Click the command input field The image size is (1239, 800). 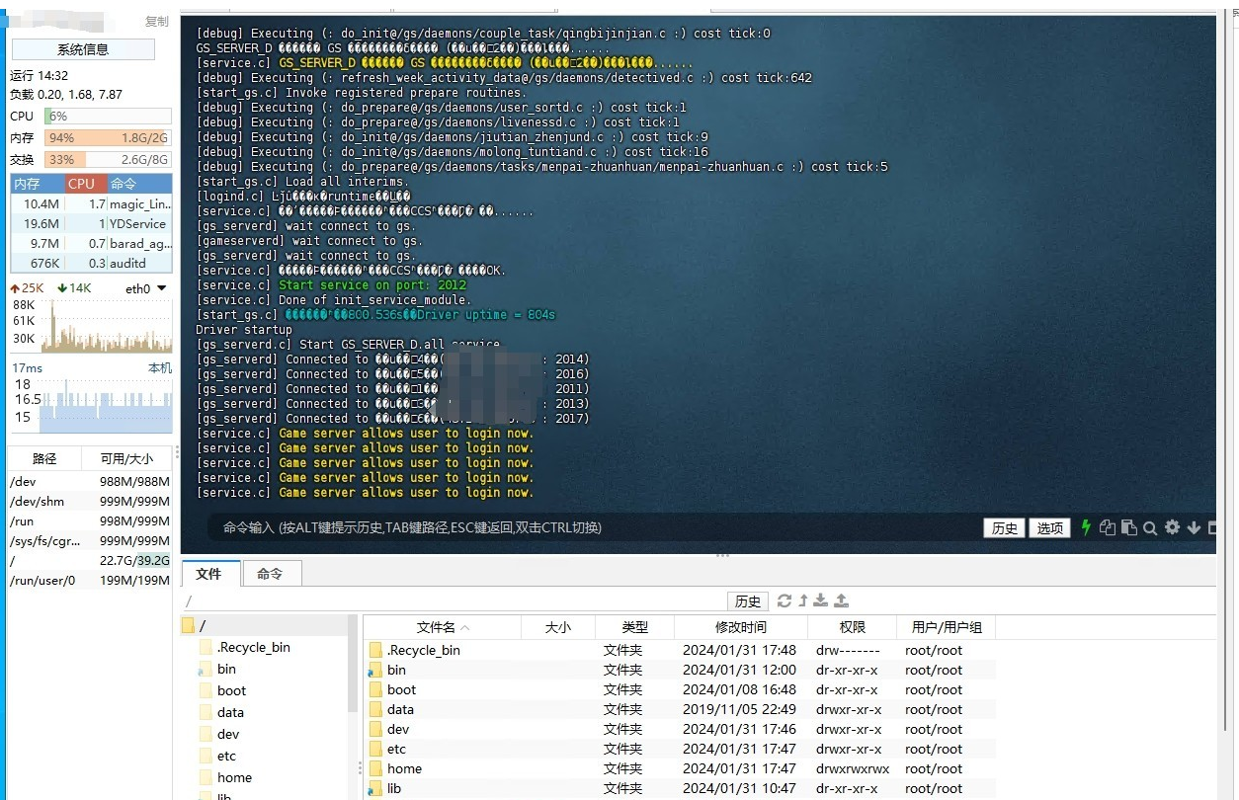(593, 527)
